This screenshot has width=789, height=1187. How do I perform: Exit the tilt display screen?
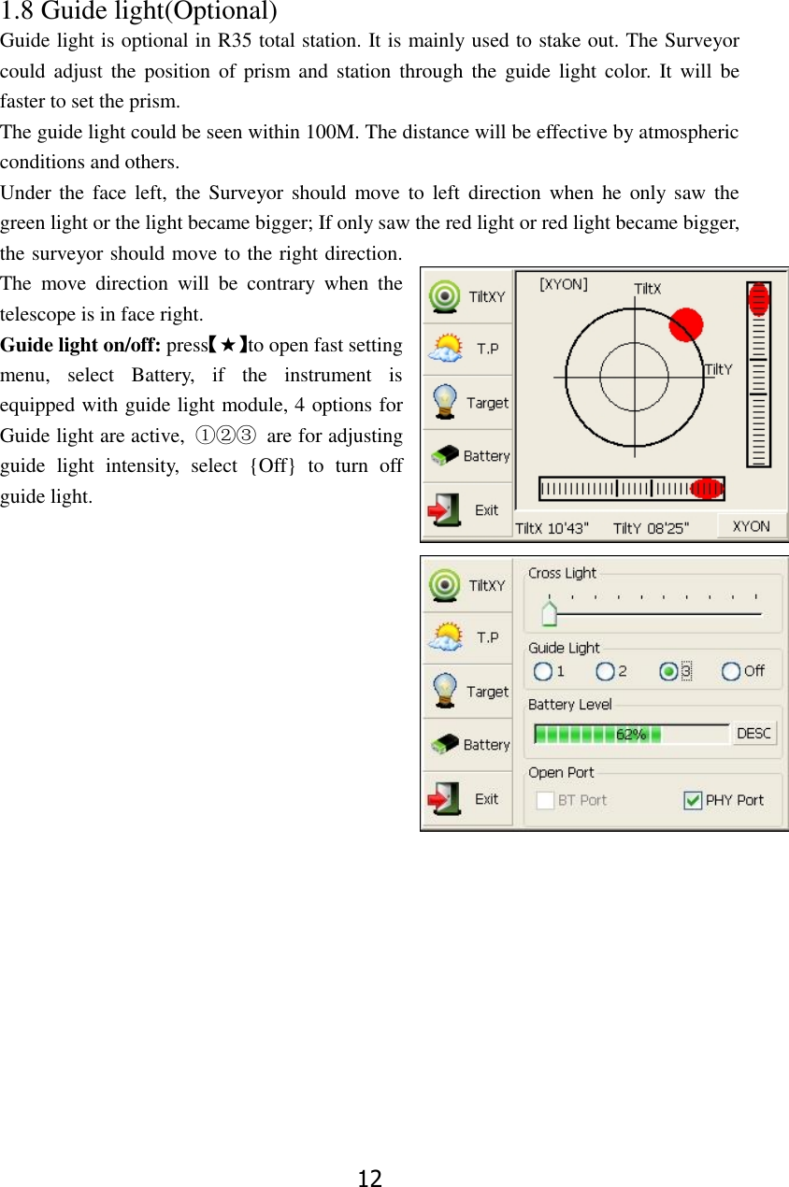467,508
